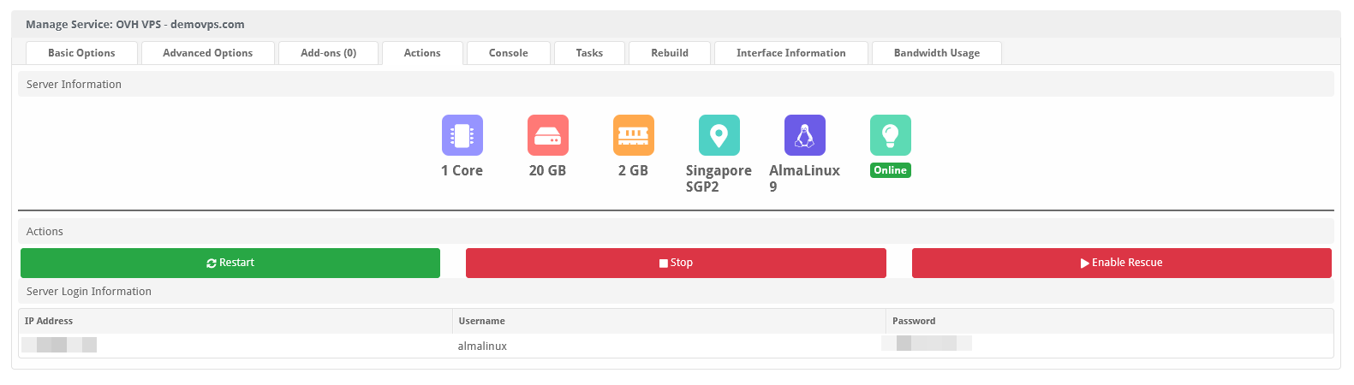Screen dimensions: 1354x385
Task: Switch to the Tasks tab
Action: (x=589, y=53)
